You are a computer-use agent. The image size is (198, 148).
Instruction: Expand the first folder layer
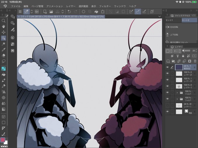[x=177, y=93]
